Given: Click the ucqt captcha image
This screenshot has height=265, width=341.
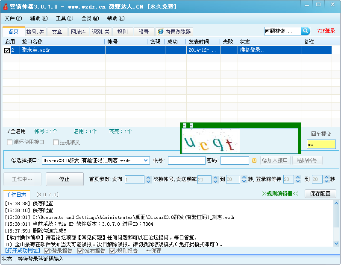Looking at the screenshot, I should [x=211, y=141].
